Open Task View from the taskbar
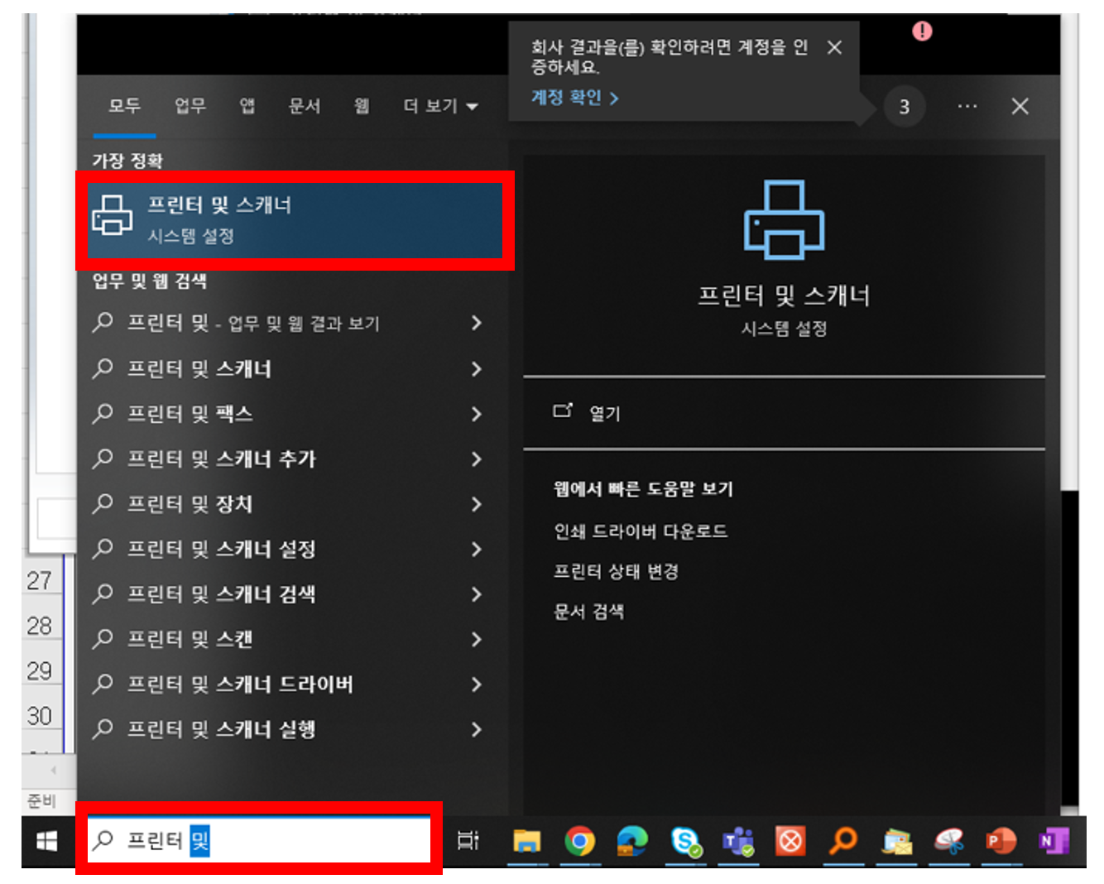This screenshot has height=884, width=1104. pyautogui.click(x=468, y=841)
